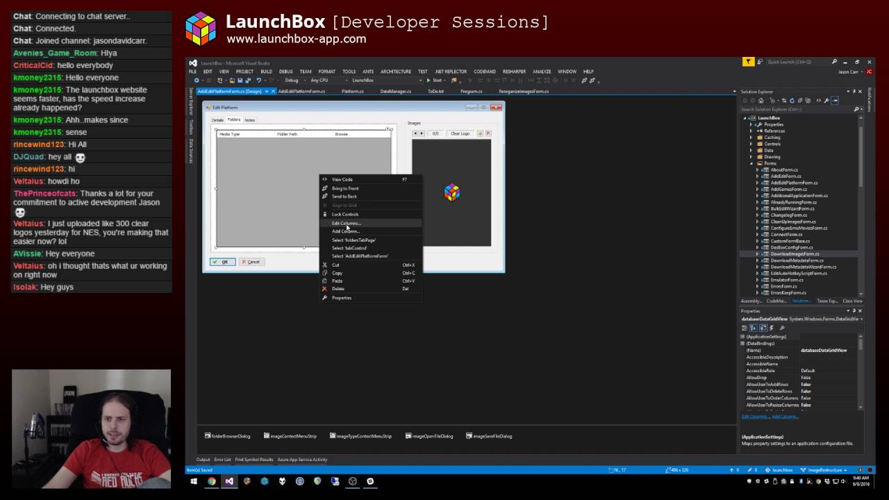This screenshot has height=500, width=889.
Task: Click the Undo arrow in the toolbar
Action: (x=258, y=81)
